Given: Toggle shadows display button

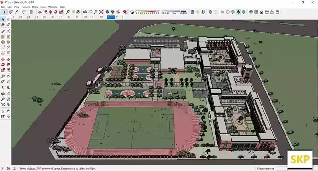Looking at the screenshot, I should click(x=132, y=12).
